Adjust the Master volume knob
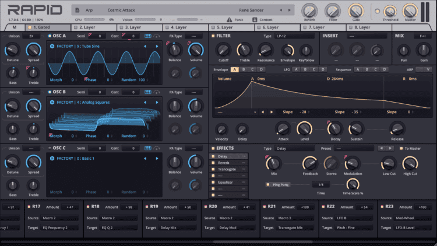 [410, 11]
